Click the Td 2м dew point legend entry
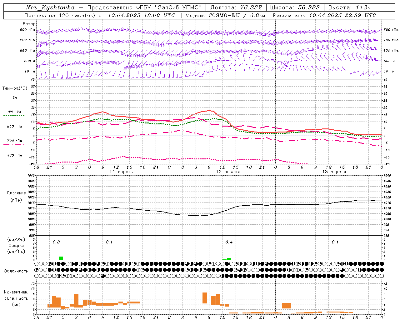Viewport: 400px width, 320px height. (15, 112)
